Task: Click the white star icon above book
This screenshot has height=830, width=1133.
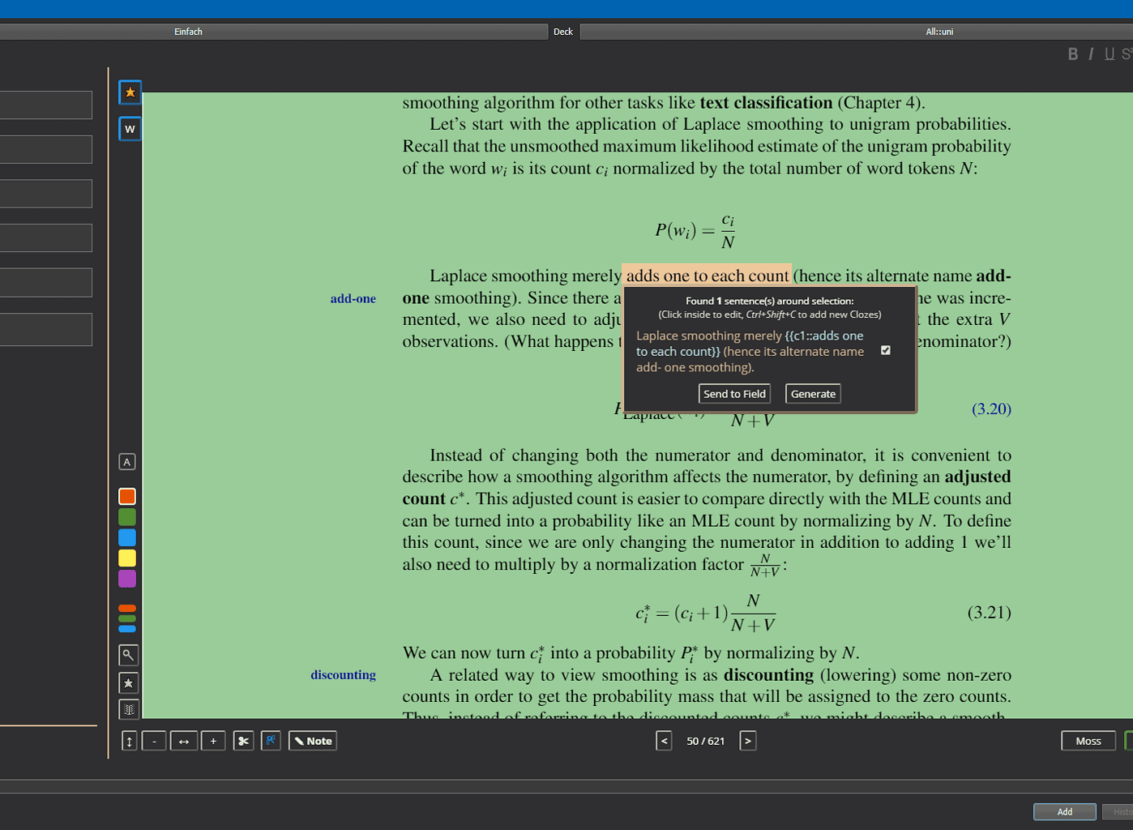Action: pos(128,683)
